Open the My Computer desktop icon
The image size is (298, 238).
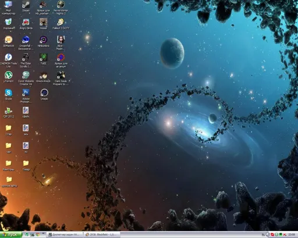(x=8, y=8)
